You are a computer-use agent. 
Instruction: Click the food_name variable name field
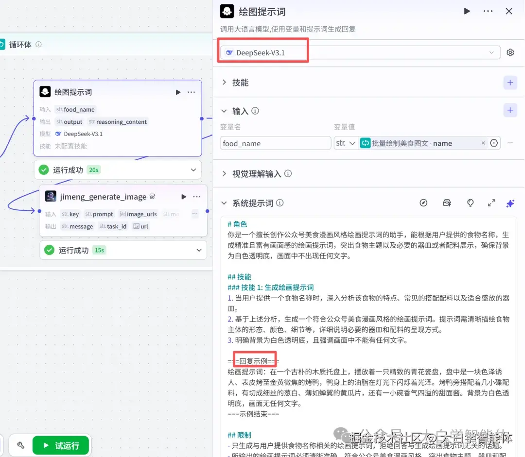pyautogui.click(x=275, y=143)
